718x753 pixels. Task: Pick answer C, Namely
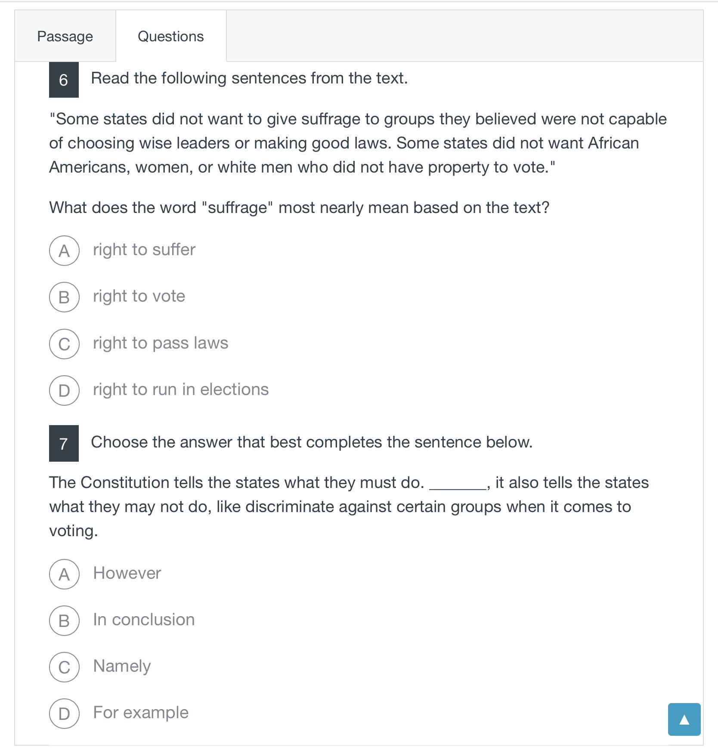[64, 667]
